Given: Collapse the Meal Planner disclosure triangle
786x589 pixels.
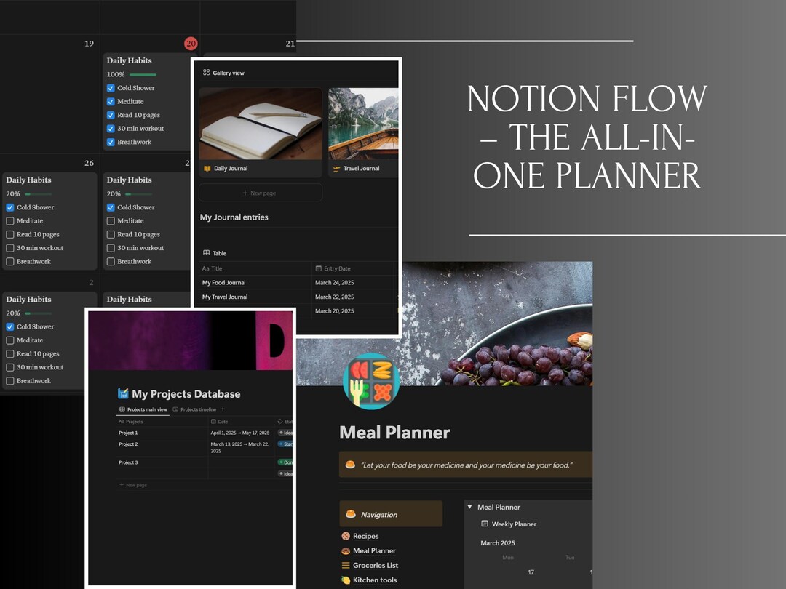Looking at the screenshot, I should [469, 506].
